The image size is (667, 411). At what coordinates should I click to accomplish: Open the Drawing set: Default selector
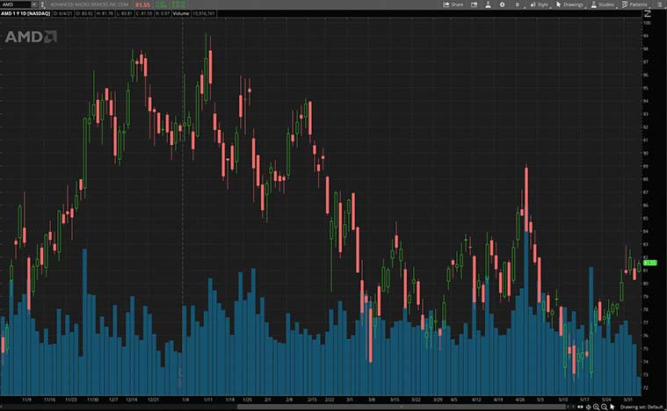tap(640, 407)
